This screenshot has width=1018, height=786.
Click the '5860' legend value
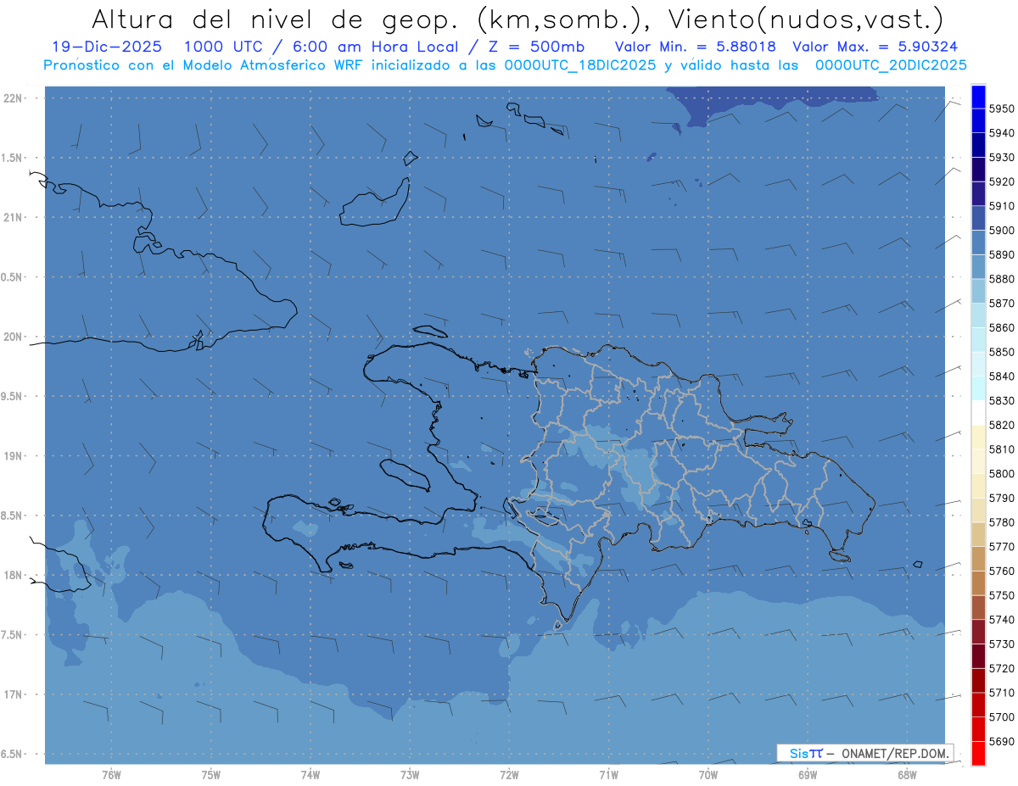click(x=1001, y=327)
